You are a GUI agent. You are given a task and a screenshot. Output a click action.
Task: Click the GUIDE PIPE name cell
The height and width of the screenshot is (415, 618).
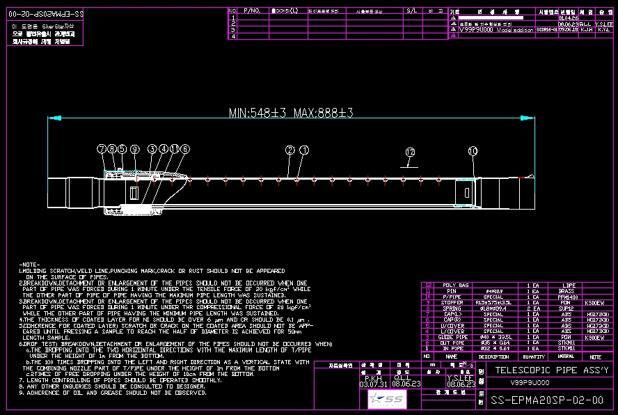coord(453,337)
